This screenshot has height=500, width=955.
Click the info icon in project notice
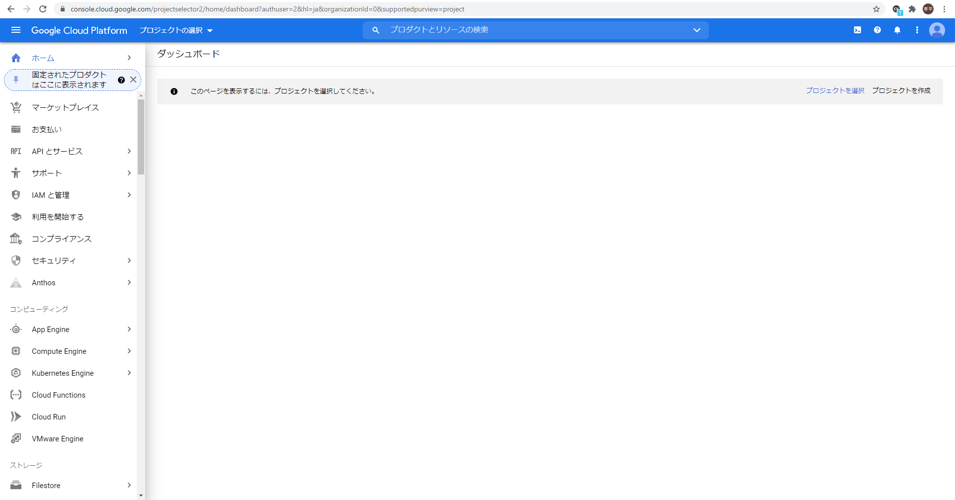pyautogui.click(x=174, y=91)
